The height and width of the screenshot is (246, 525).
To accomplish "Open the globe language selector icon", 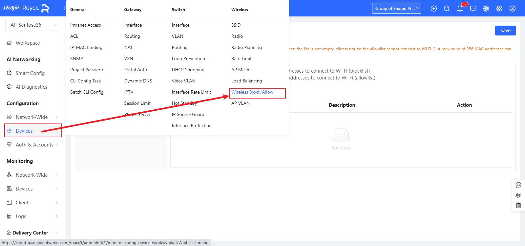I will coord(486,9).
